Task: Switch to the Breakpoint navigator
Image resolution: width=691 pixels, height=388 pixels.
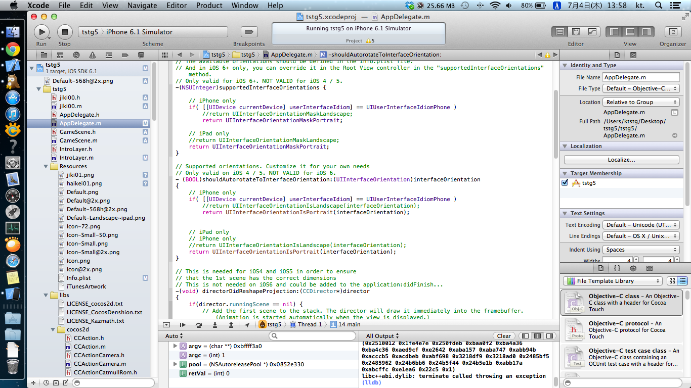Action: click(x=125, y=55)
